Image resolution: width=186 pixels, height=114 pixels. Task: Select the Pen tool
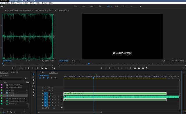(34, 89)
